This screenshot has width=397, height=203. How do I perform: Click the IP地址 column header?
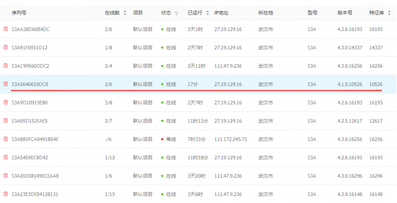coord(222,12)
